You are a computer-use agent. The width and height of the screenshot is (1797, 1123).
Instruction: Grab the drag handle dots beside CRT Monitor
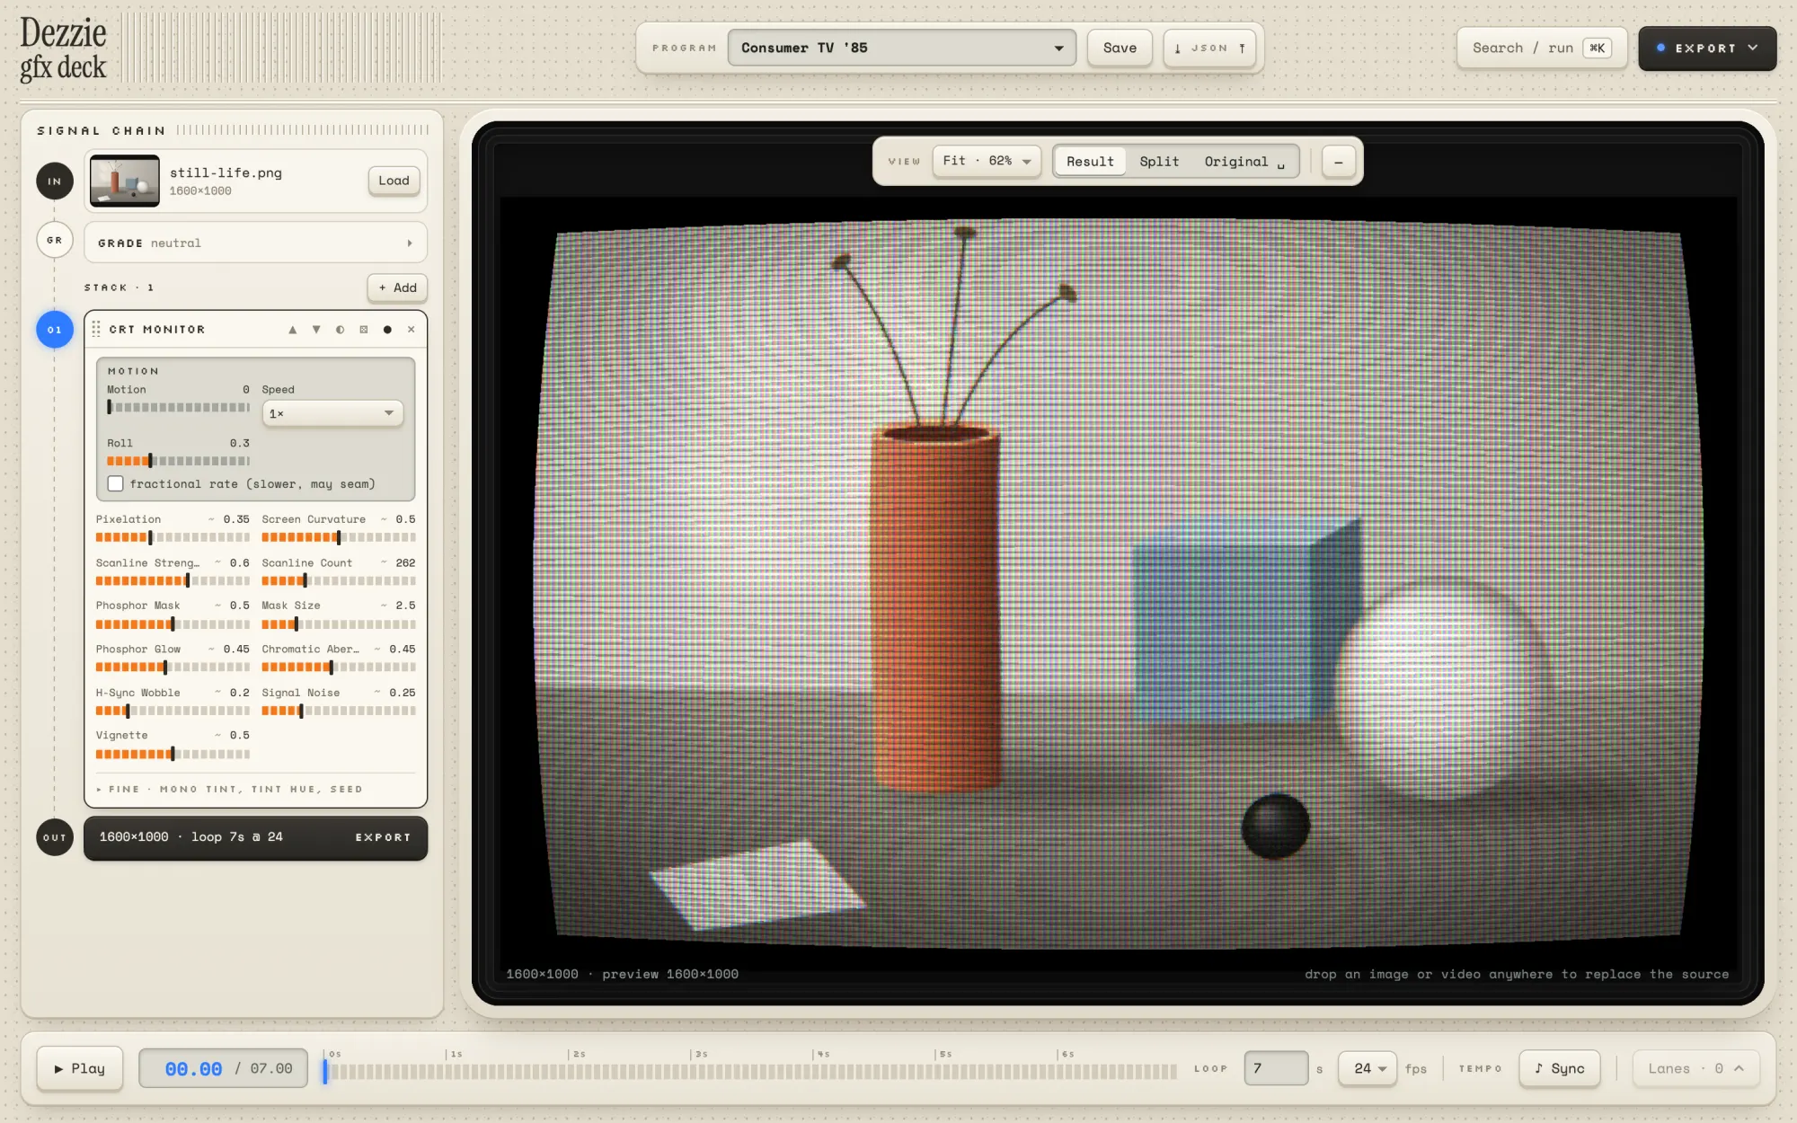tap(96, 330)
